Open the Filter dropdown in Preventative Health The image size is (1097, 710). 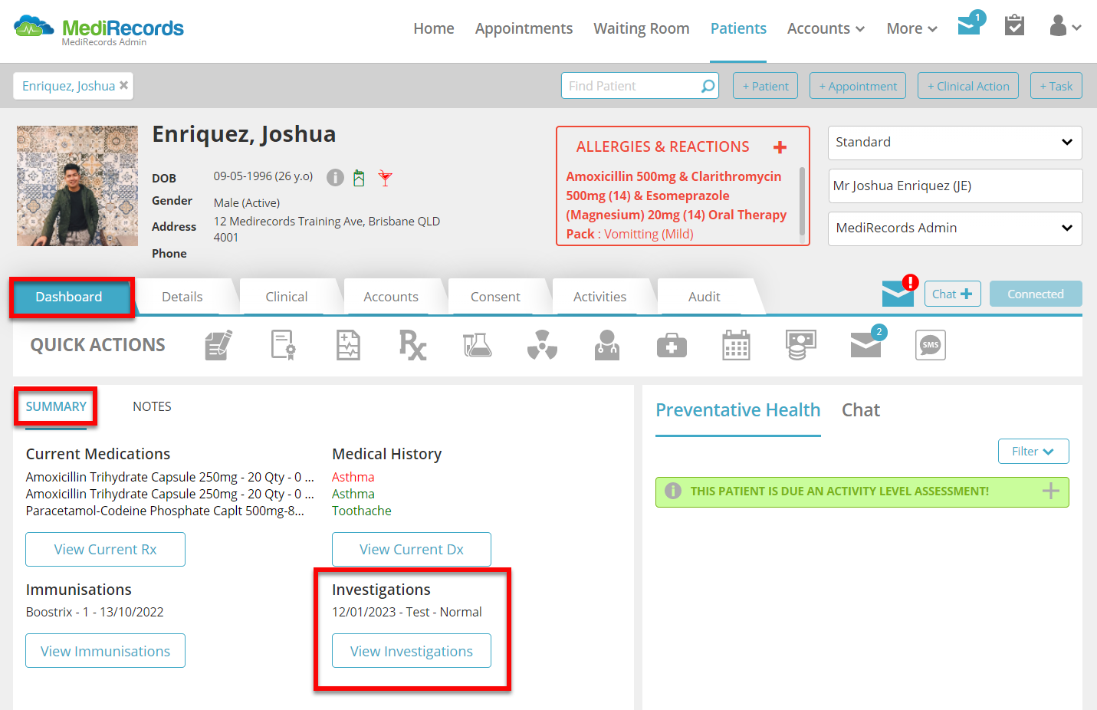pyautogui.click(x=1033, y=452)
